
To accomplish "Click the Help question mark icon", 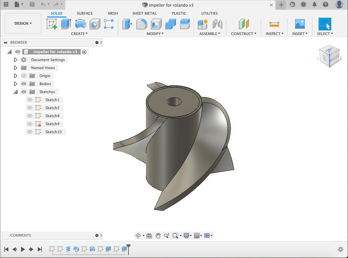I will click(326, 4).
